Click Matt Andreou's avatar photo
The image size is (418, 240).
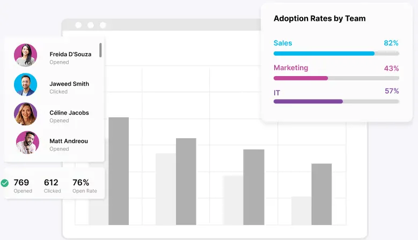(x=27, y=142)
